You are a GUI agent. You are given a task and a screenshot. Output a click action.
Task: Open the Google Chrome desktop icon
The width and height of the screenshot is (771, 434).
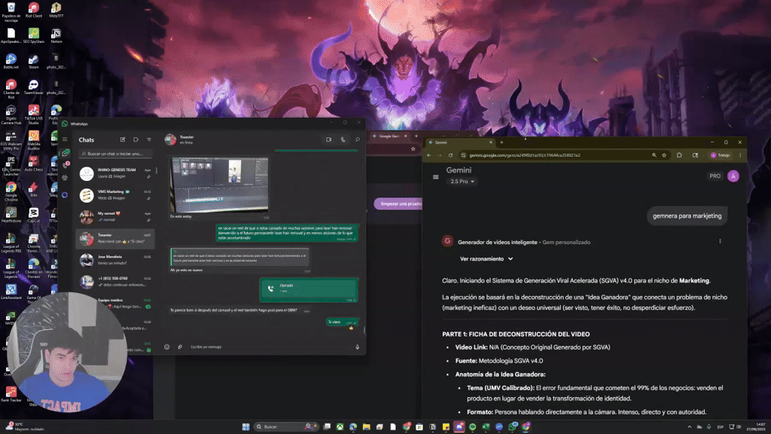pos(11,191)
